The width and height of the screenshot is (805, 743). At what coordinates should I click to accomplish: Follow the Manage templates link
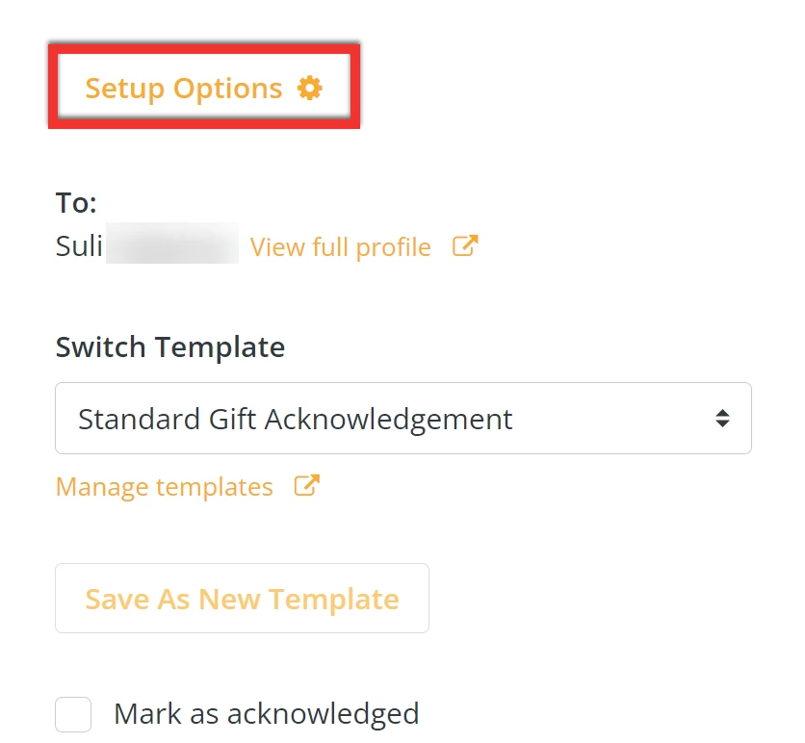click(x=165, y=487)
